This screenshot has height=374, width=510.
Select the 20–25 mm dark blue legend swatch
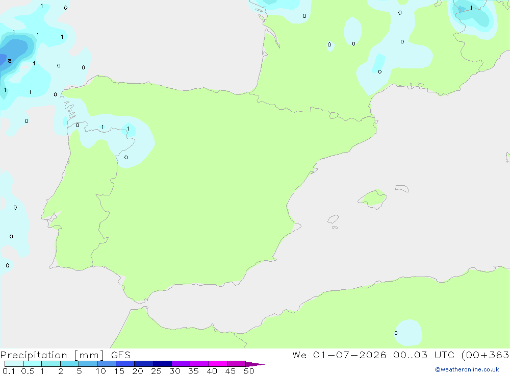click(x=143, y=364)
